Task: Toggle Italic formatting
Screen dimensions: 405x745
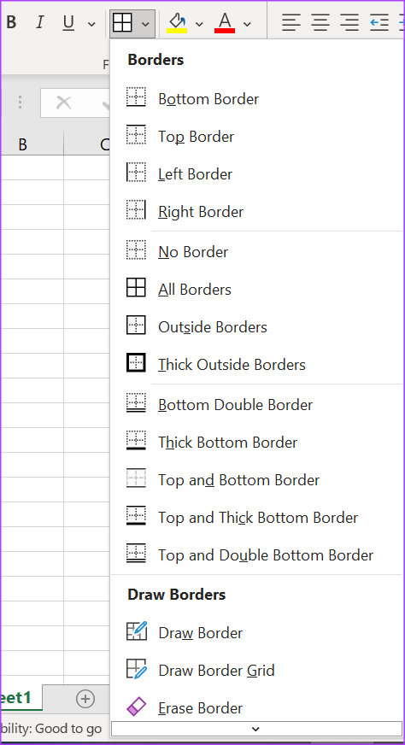Action: click(x=40, y=23)
